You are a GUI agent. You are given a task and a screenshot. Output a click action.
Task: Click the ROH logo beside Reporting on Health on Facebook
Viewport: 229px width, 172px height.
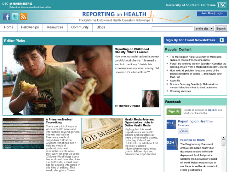tap(171, 124)
